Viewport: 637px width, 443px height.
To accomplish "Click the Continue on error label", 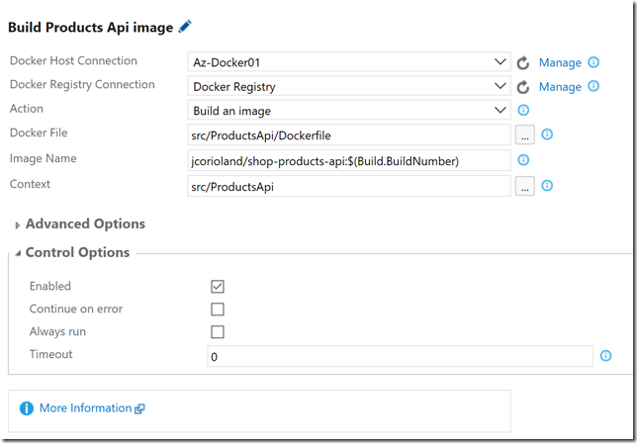I will 76,309.
